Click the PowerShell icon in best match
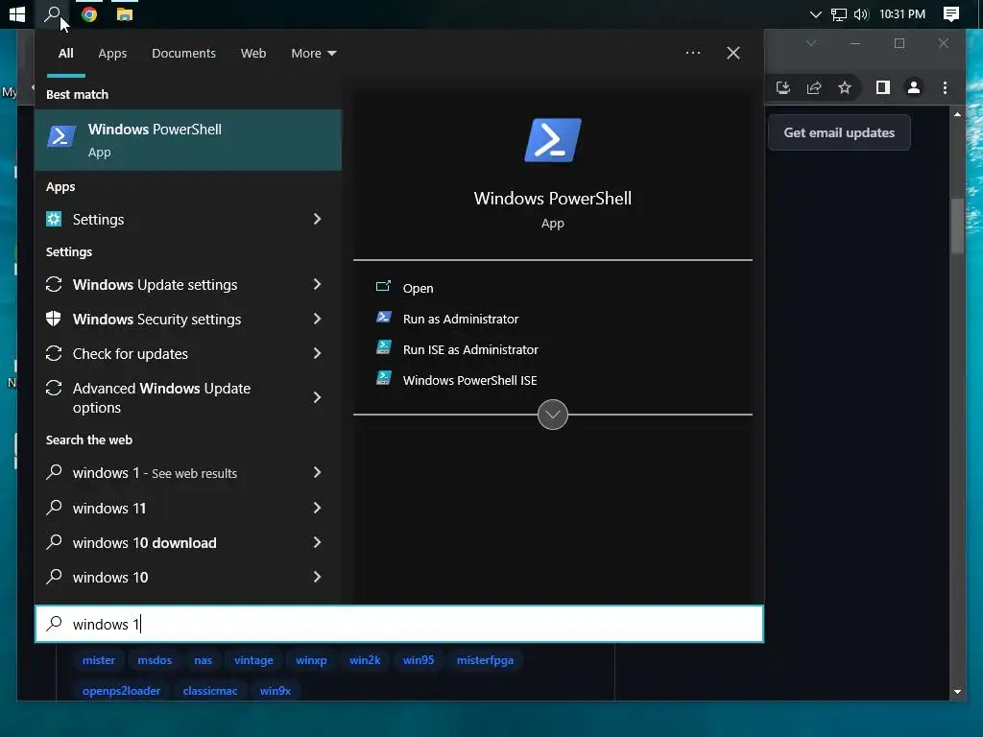Viewport: 983px width, 737px height. pos(61,136)
